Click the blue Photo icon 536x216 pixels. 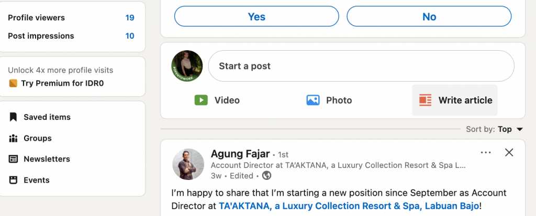[x=313, y=100]
